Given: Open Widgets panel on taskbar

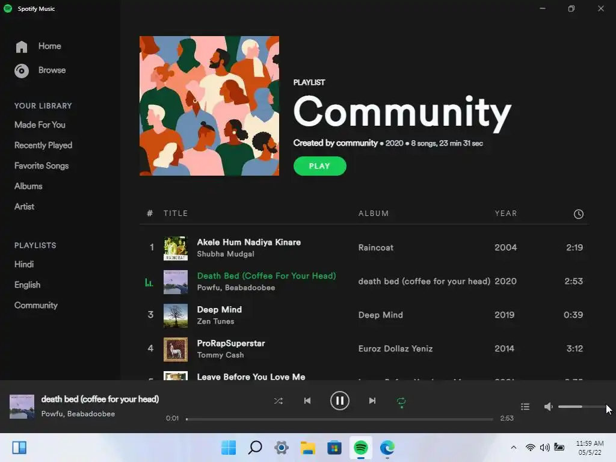Looking at the screenshot, I should click(19, 448).
